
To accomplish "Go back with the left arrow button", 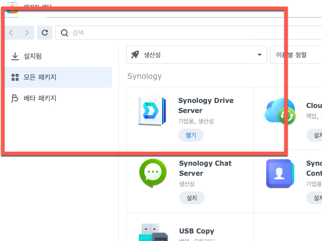I will click(x=12, y=33).
